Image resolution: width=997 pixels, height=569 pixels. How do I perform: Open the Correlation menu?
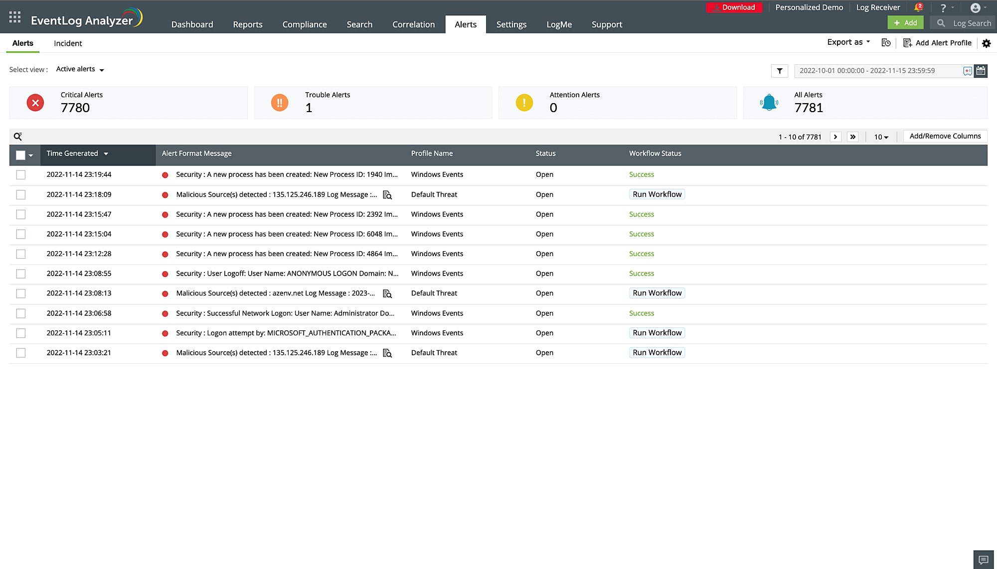point(413,24)
